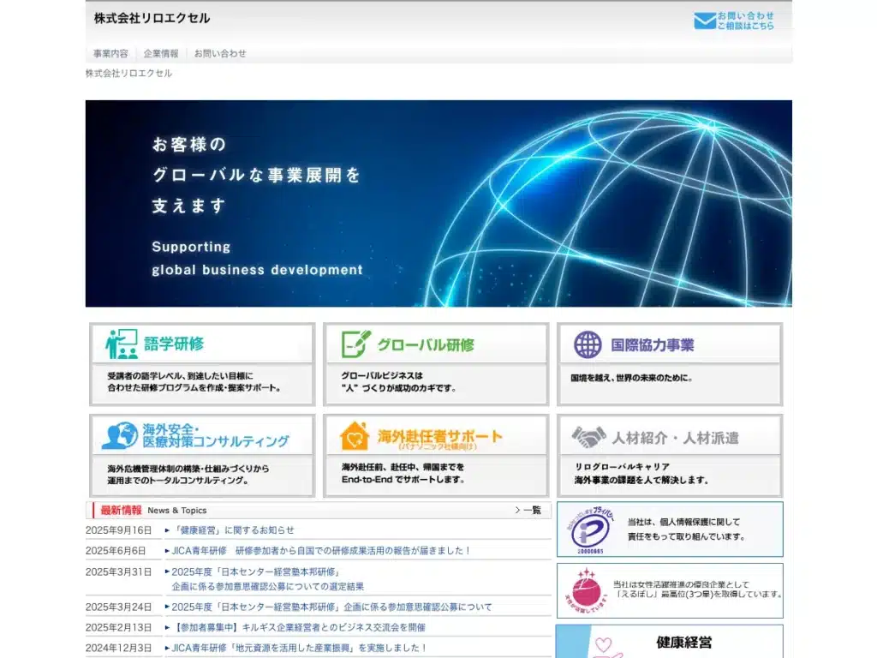The width and height of the screenshot is (877, 658).
Task: Click グローバルビジネスは description text
Action: point(398,381)
